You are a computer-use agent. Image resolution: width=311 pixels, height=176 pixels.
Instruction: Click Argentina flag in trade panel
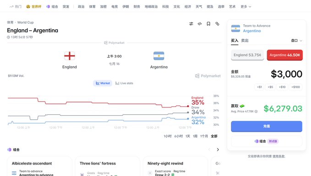point(235,28)
